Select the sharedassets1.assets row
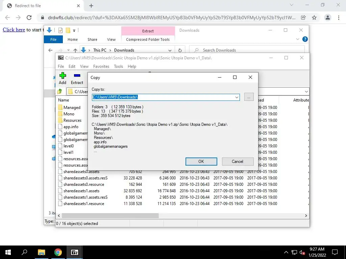The width and height of the screenshot is (346, 259). [182, 191]
